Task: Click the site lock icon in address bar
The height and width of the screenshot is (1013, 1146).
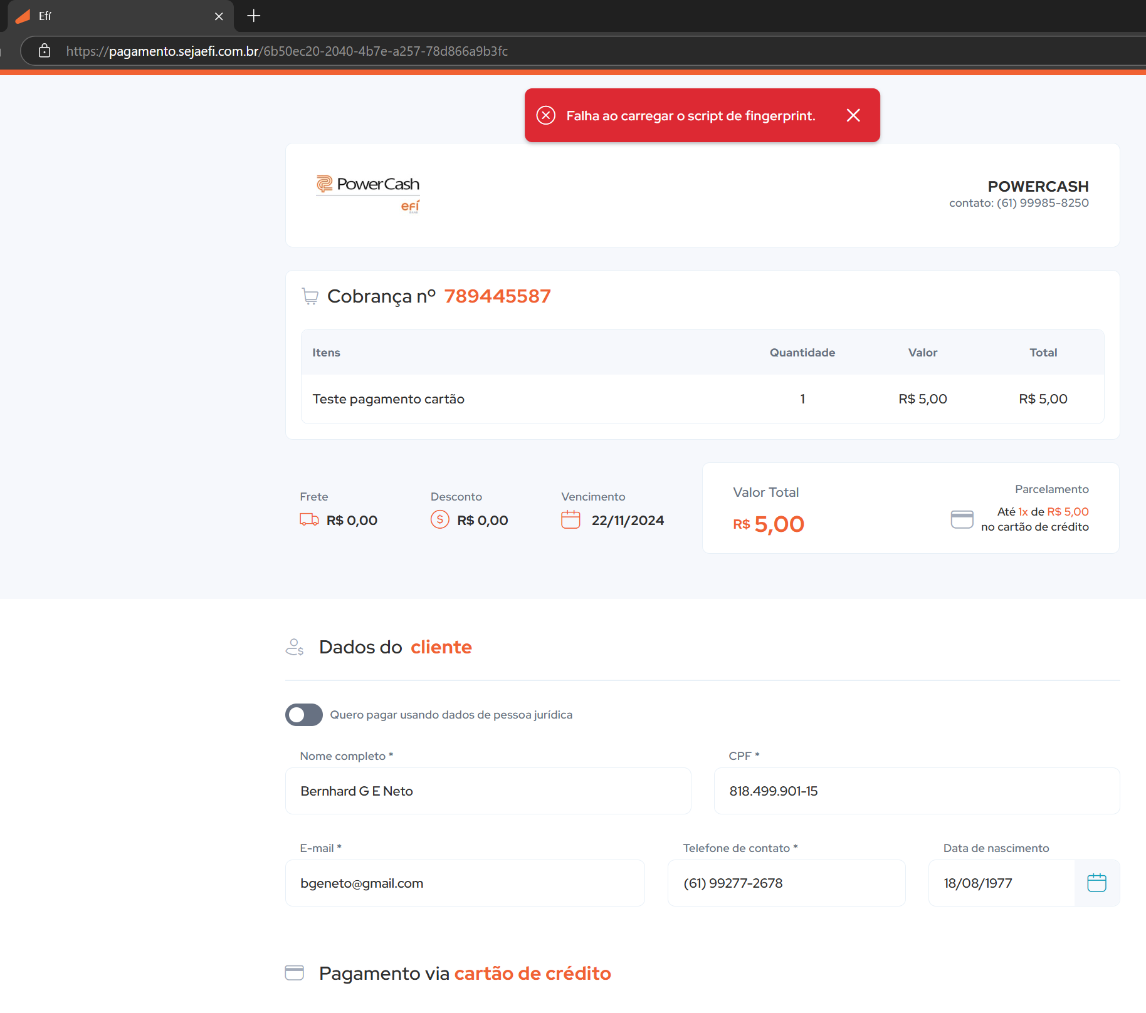Action: click(x=45, y=51)
